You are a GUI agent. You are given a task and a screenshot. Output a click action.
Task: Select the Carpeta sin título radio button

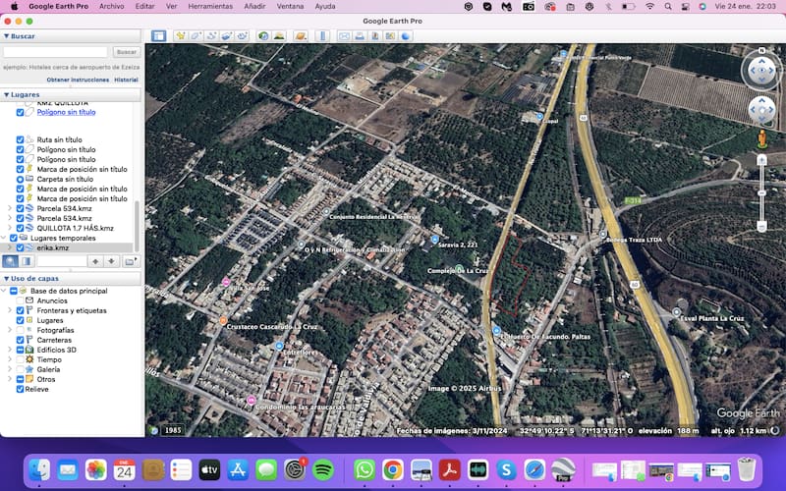pos(20,179)
